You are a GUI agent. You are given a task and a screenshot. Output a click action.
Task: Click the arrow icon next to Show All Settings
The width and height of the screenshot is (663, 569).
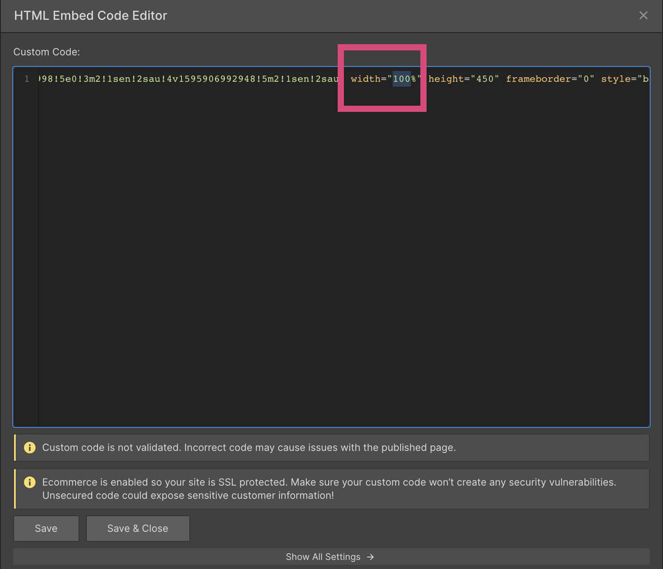[x=371, y=556]
